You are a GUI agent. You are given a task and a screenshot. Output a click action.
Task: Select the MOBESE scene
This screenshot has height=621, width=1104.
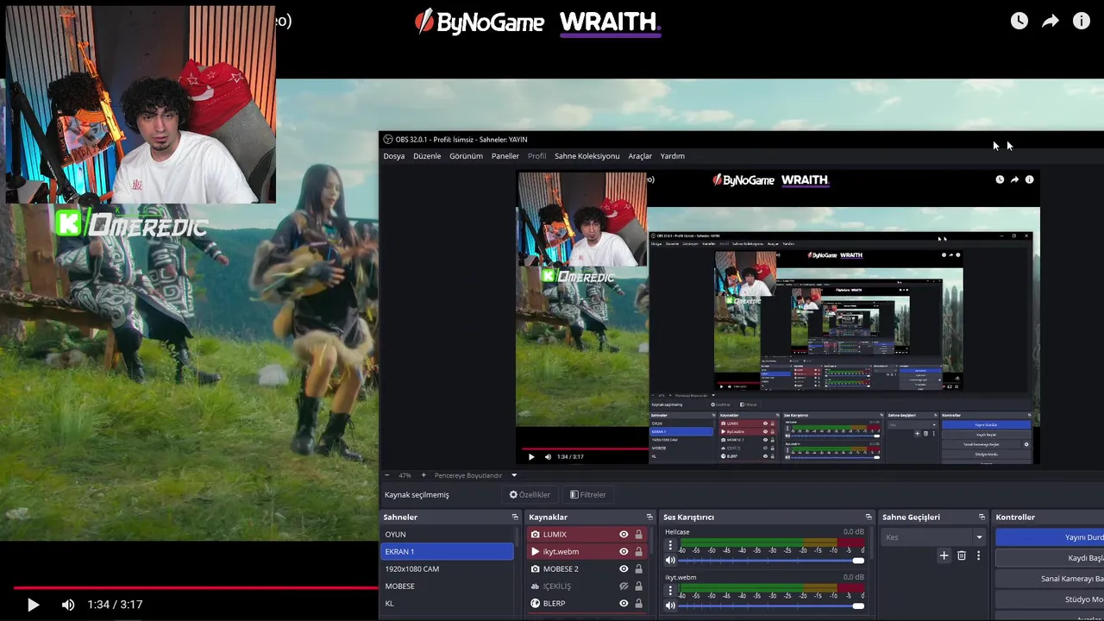(447, 586)
